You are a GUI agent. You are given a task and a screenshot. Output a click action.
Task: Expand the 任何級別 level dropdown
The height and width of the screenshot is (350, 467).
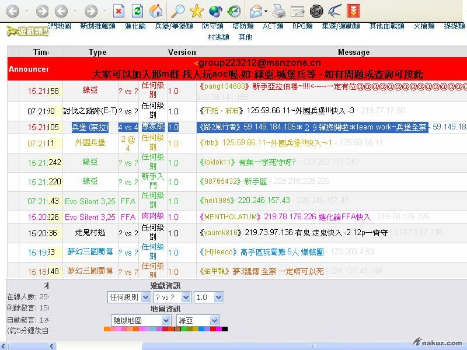click(128, 297)
